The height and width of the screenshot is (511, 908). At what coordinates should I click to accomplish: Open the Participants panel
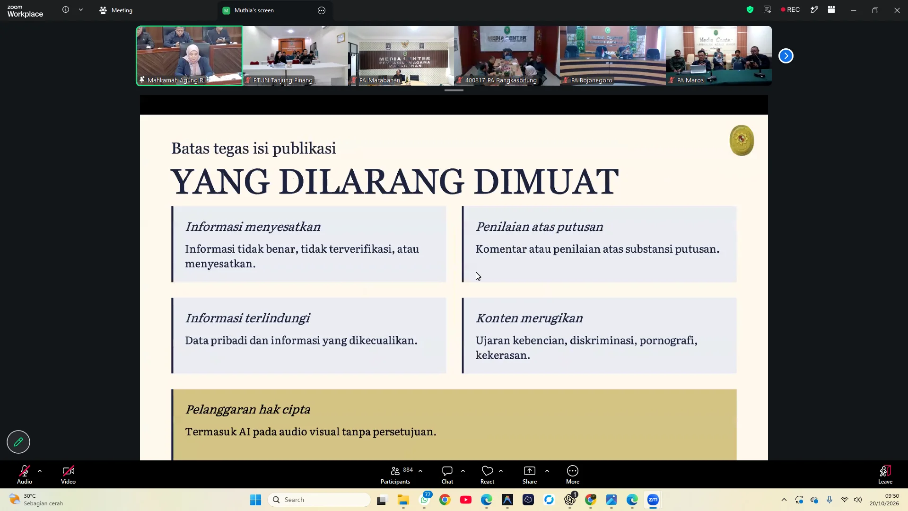coord(396,475)
